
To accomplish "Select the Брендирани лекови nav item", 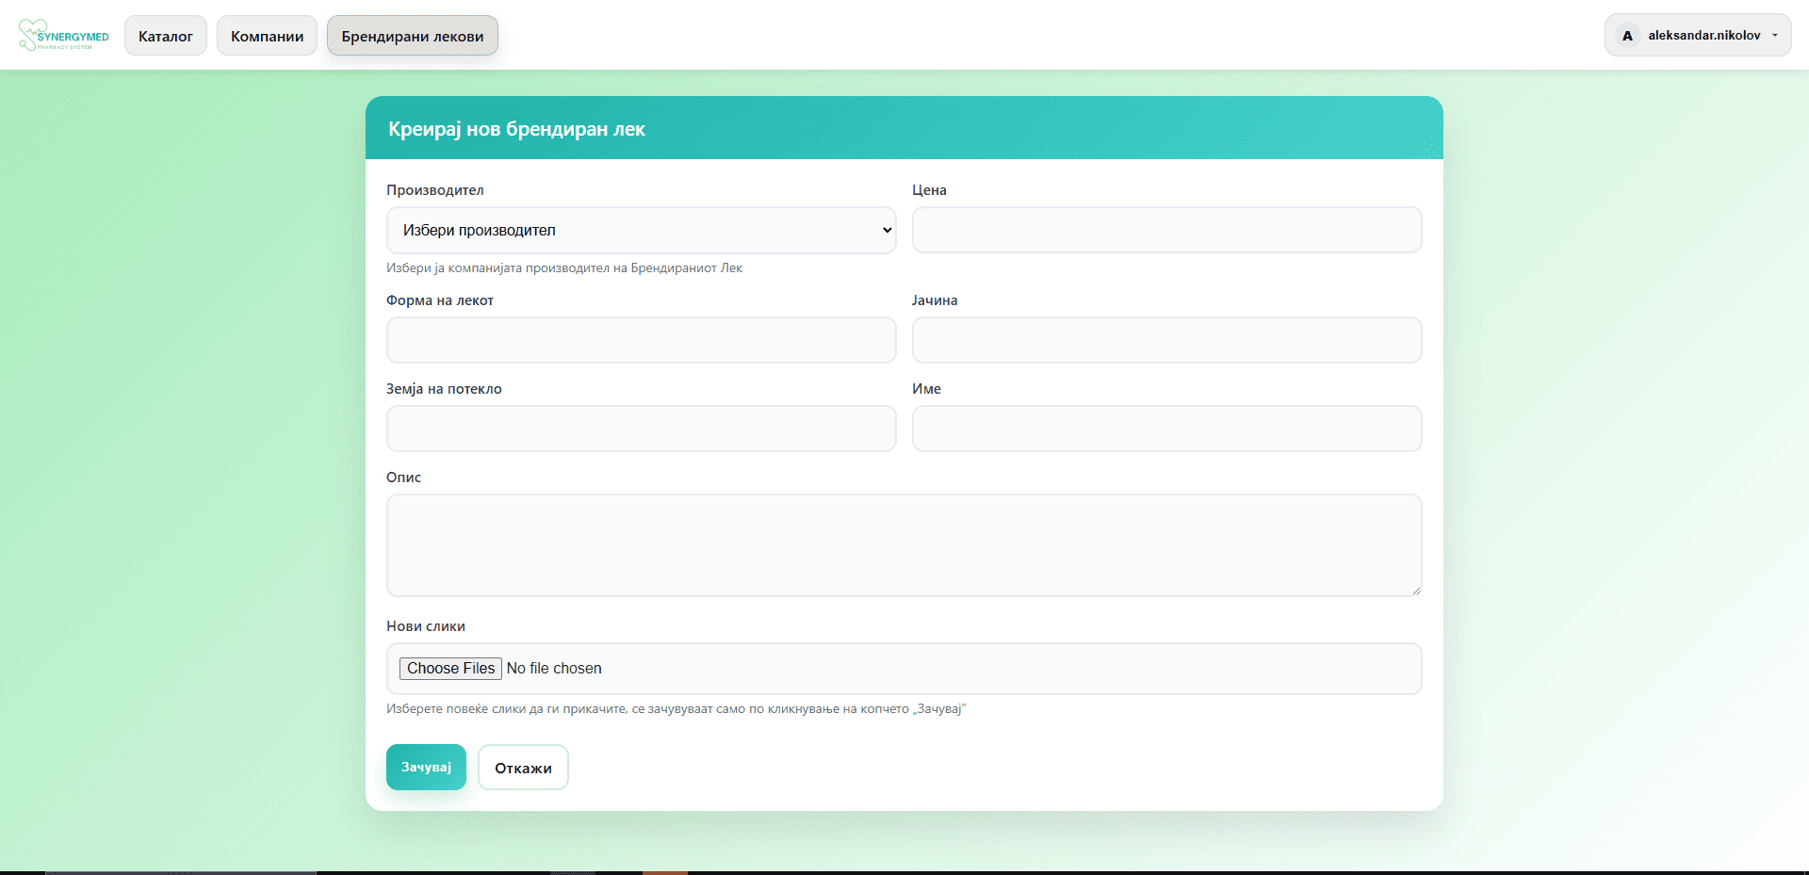I will [412, 36].
